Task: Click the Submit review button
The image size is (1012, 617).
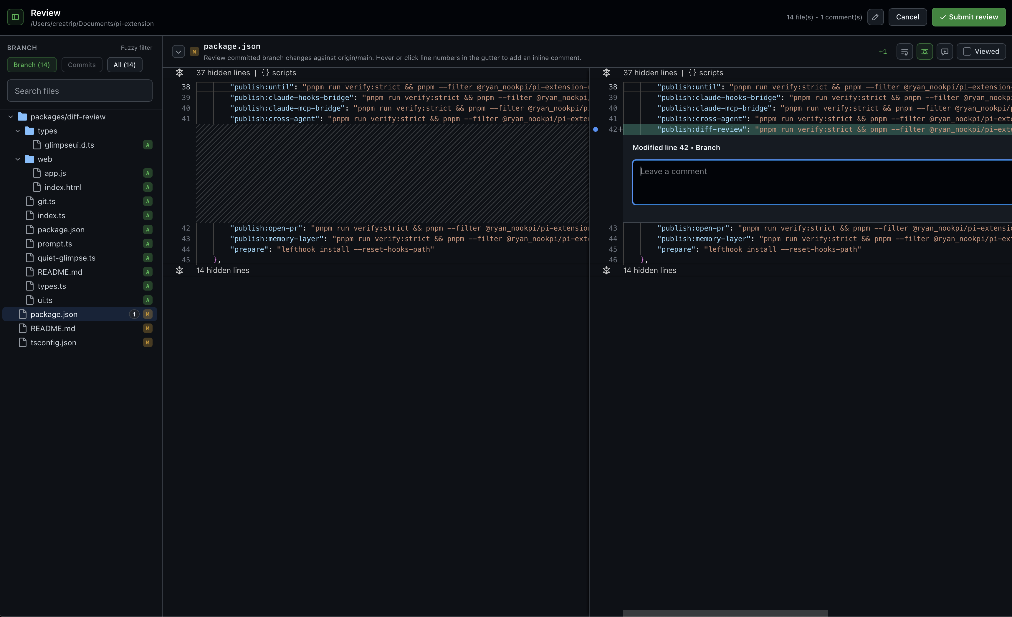Action: pyautogui.click(x=968, y=17)
